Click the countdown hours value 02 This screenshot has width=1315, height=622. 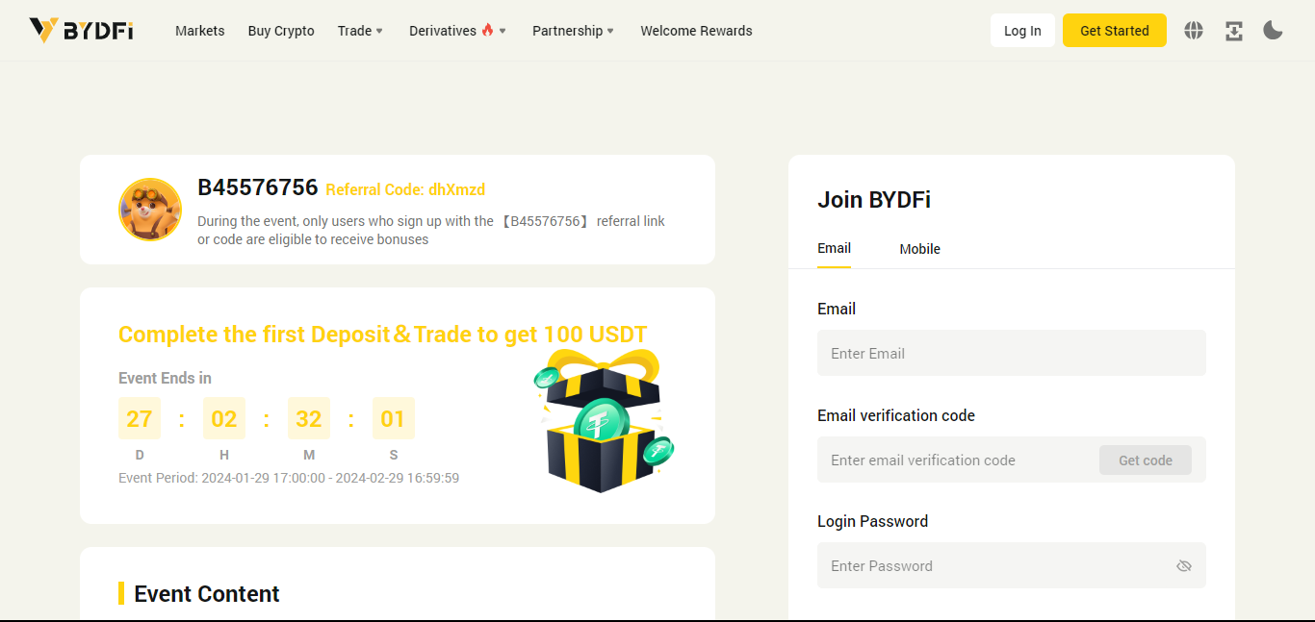[224, 419]
